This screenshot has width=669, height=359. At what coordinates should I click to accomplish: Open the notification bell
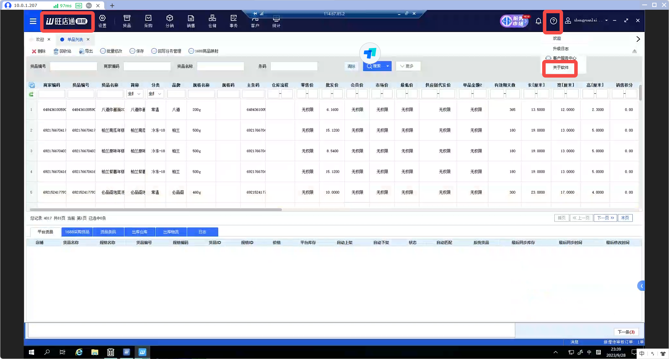pos(538,21)
